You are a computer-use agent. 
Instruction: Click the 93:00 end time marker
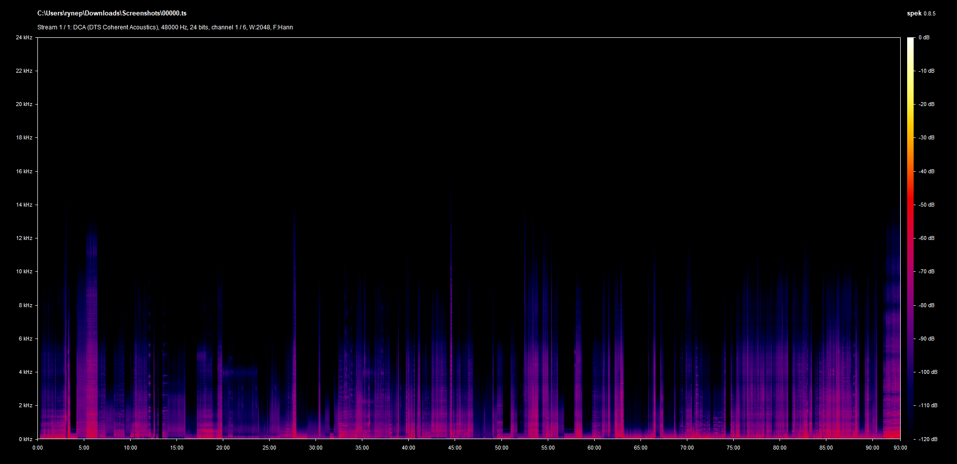(x=900, y=448)
